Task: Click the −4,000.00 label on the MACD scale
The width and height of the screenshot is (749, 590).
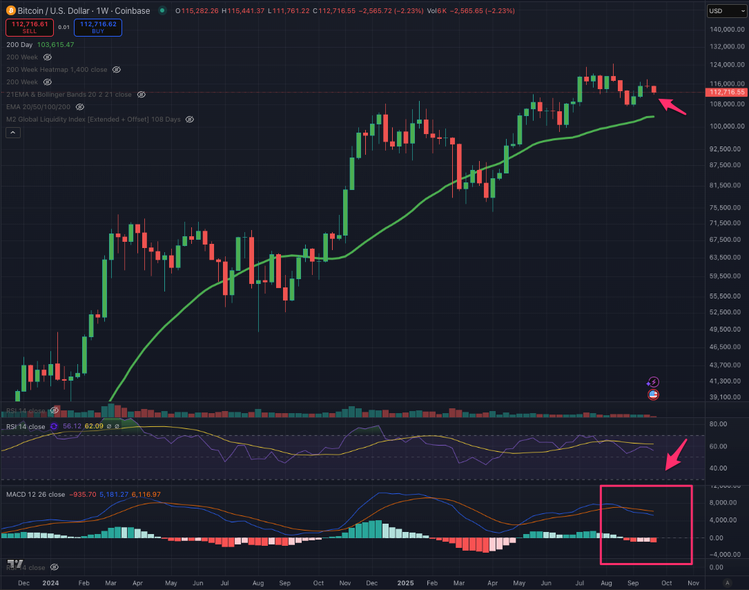Action: coord(723,555)
